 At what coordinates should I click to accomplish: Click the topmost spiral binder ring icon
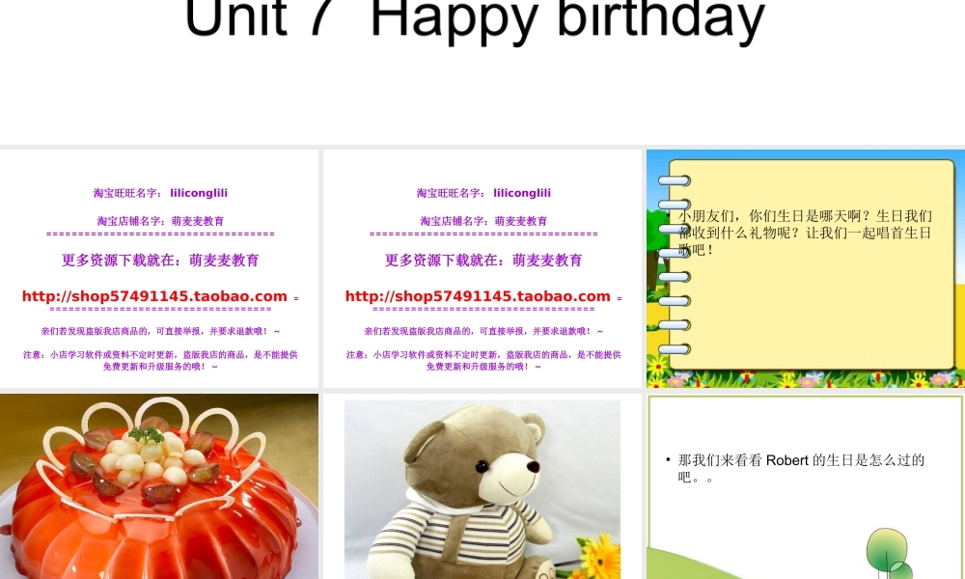[x=675, y=180]
